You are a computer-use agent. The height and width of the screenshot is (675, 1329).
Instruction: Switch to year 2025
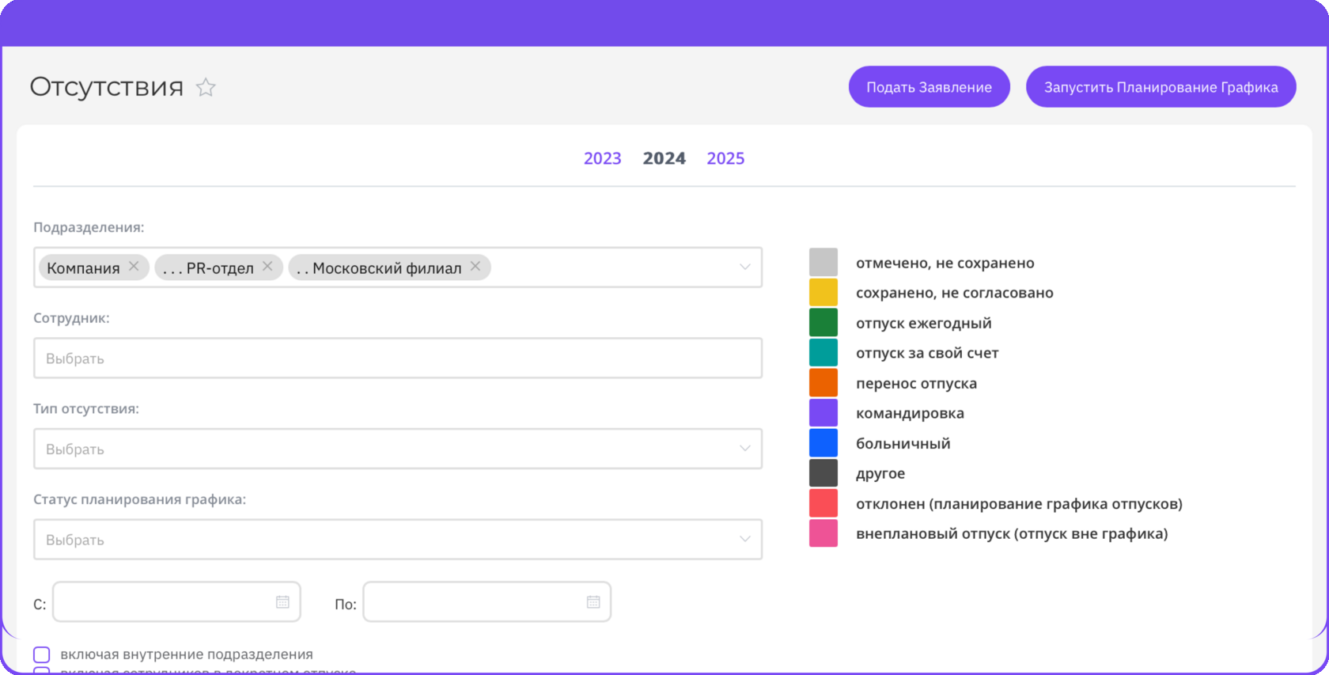[x=725, y=158]
